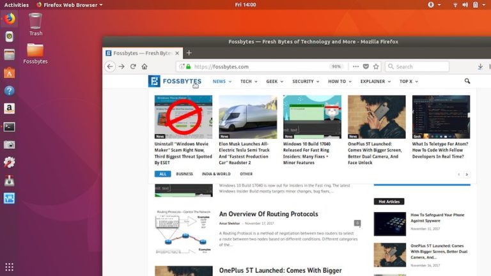Expand the TECH menu

point(249,81)
